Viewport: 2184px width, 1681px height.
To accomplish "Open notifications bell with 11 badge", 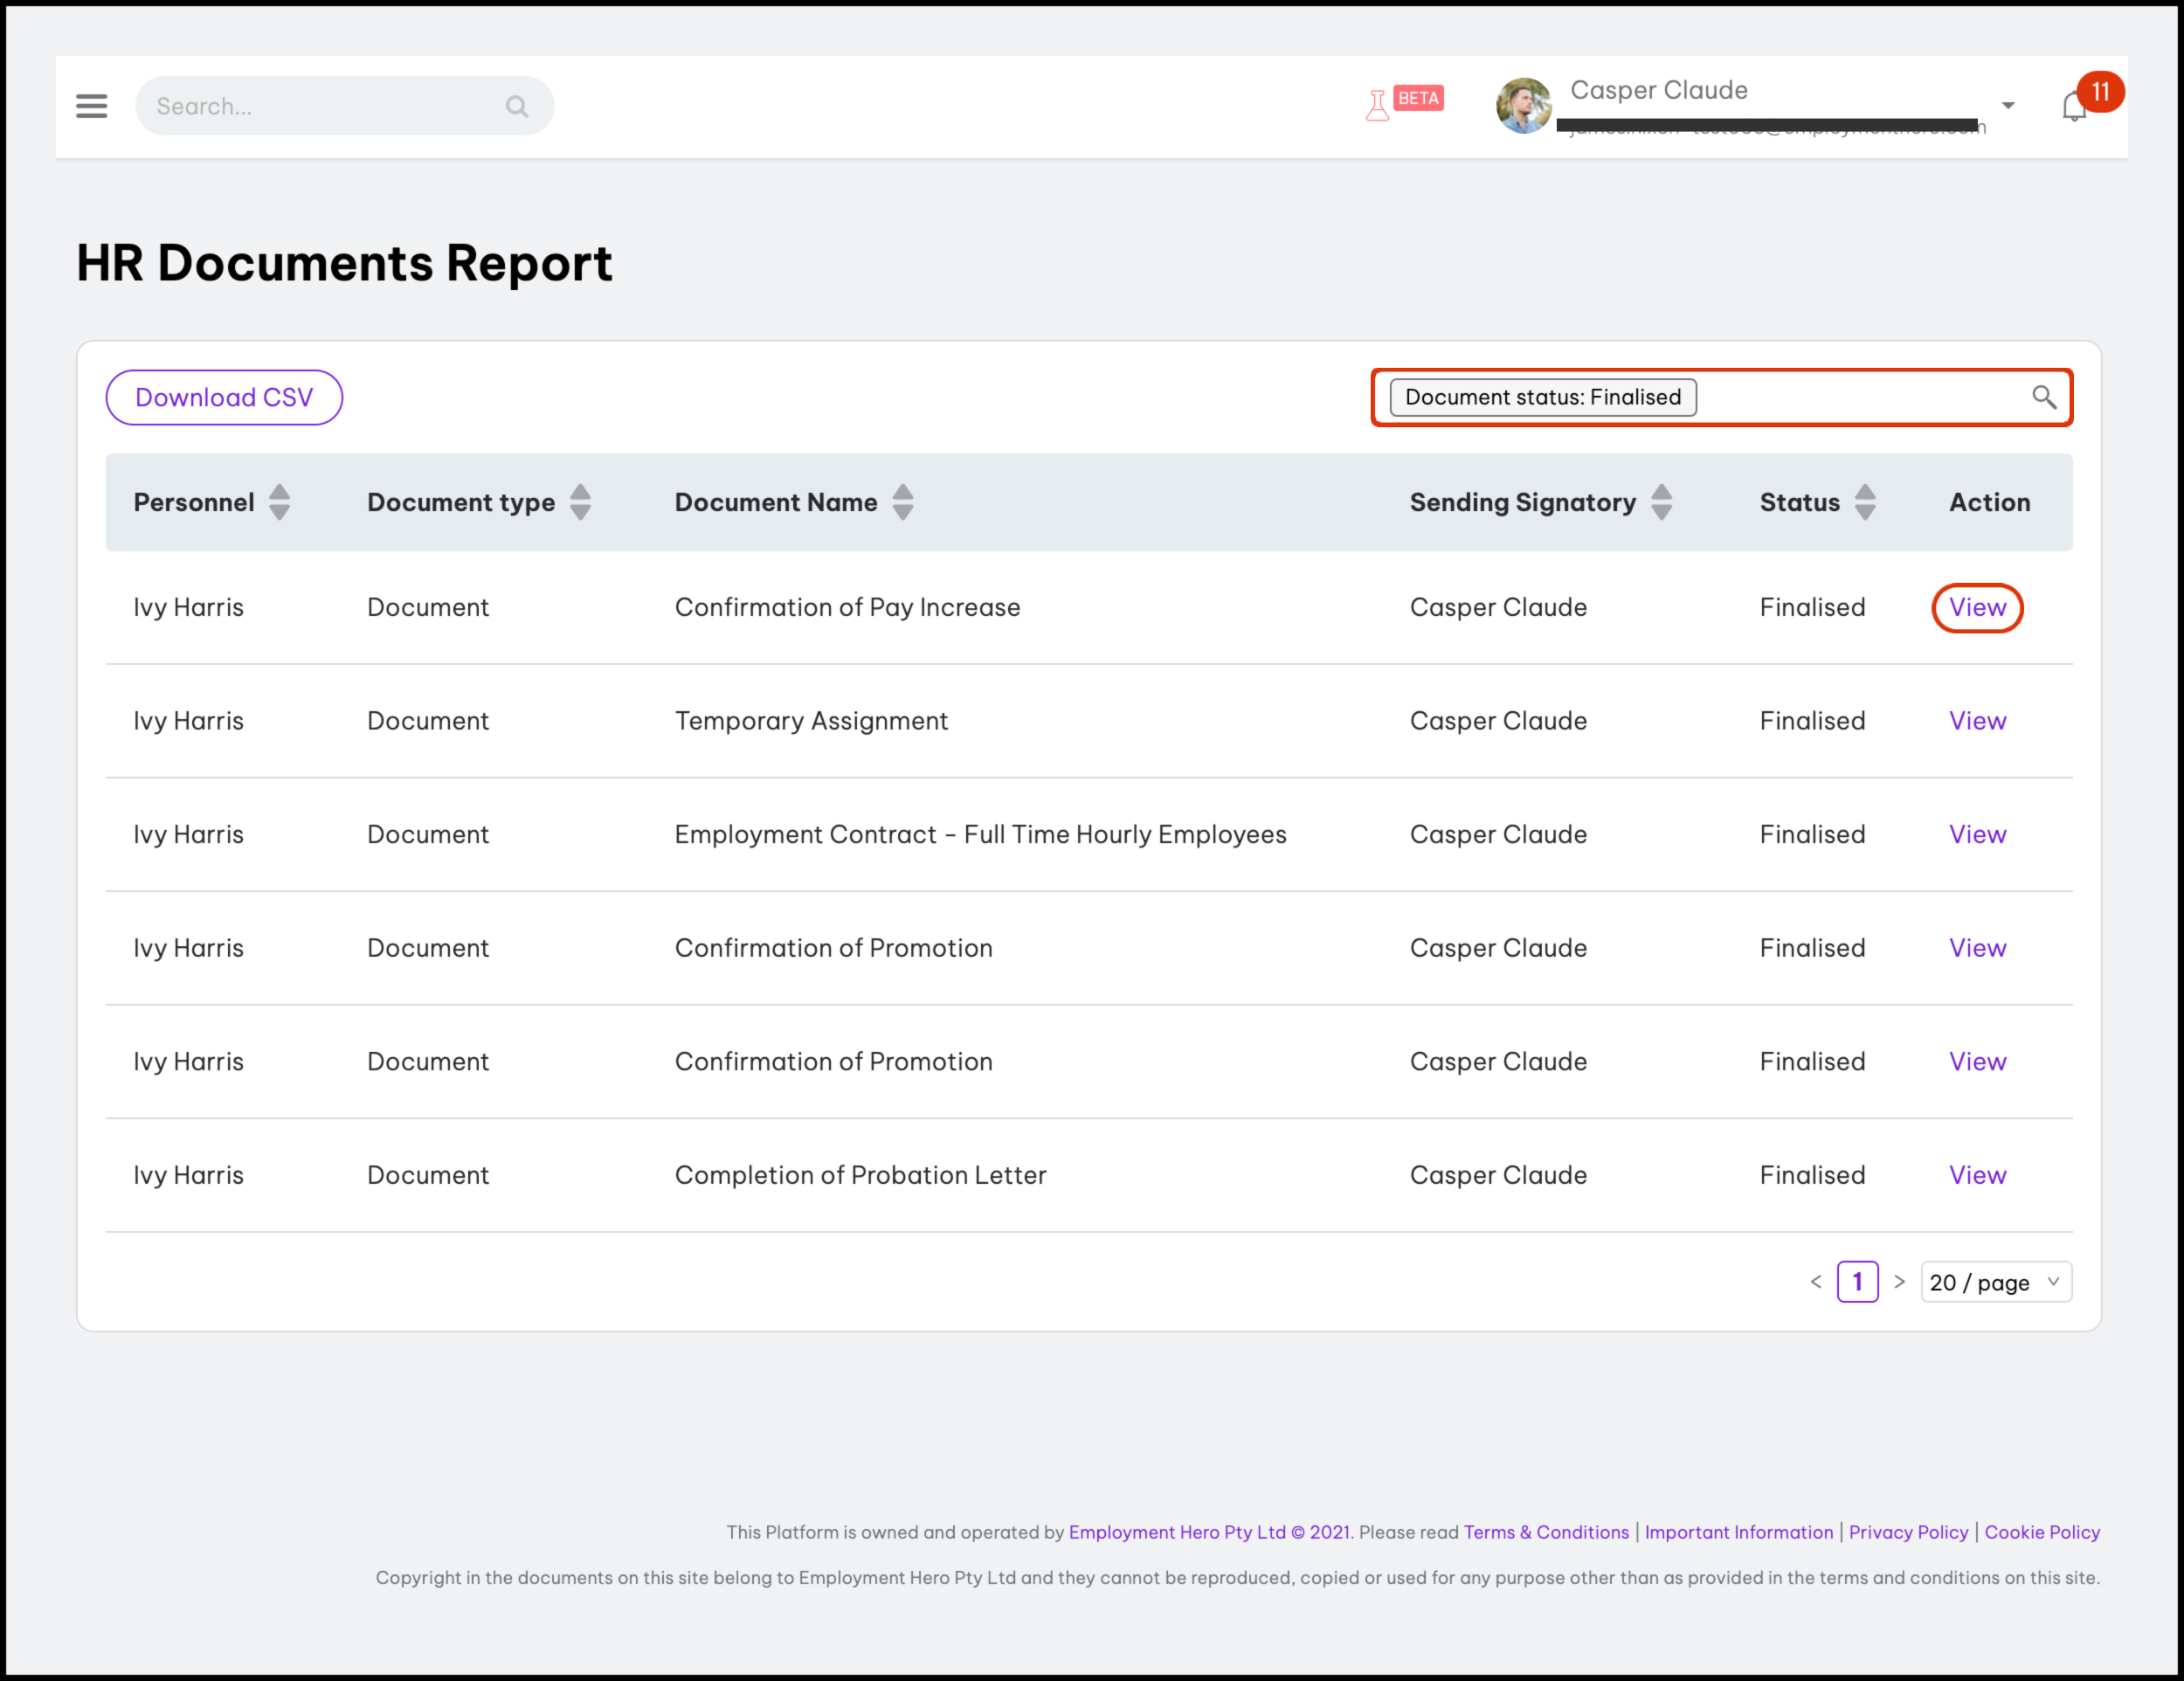I will point(2075,106).
